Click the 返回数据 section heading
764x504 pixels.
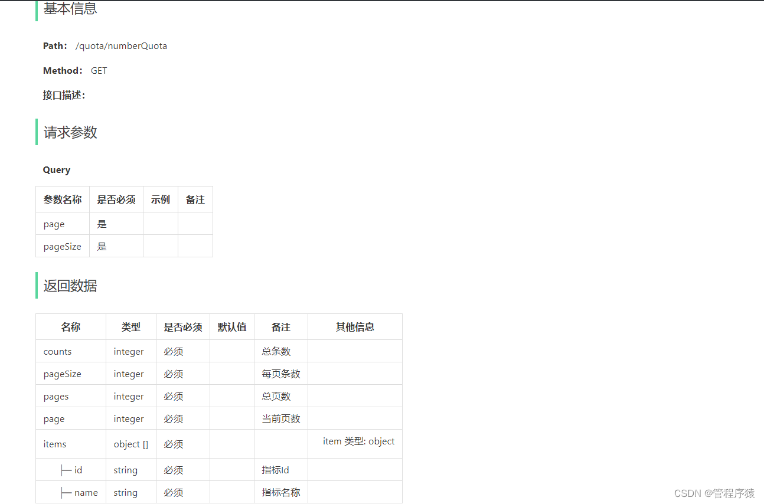point(70,286)
